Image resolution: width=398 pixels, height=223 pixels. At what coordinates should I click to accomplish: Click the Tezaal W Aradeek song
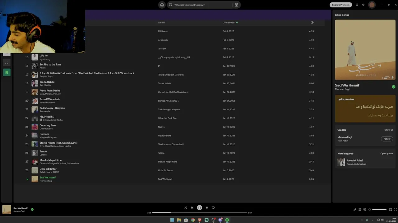tap(49, 99)
